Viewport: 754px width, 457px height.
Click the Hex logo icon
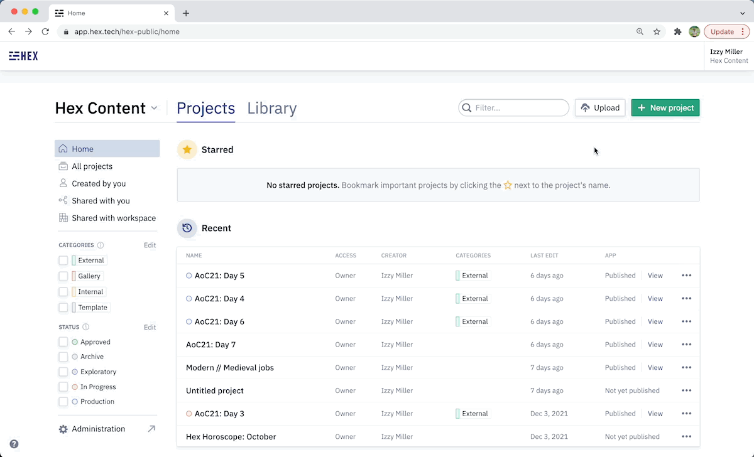[23, 56]
